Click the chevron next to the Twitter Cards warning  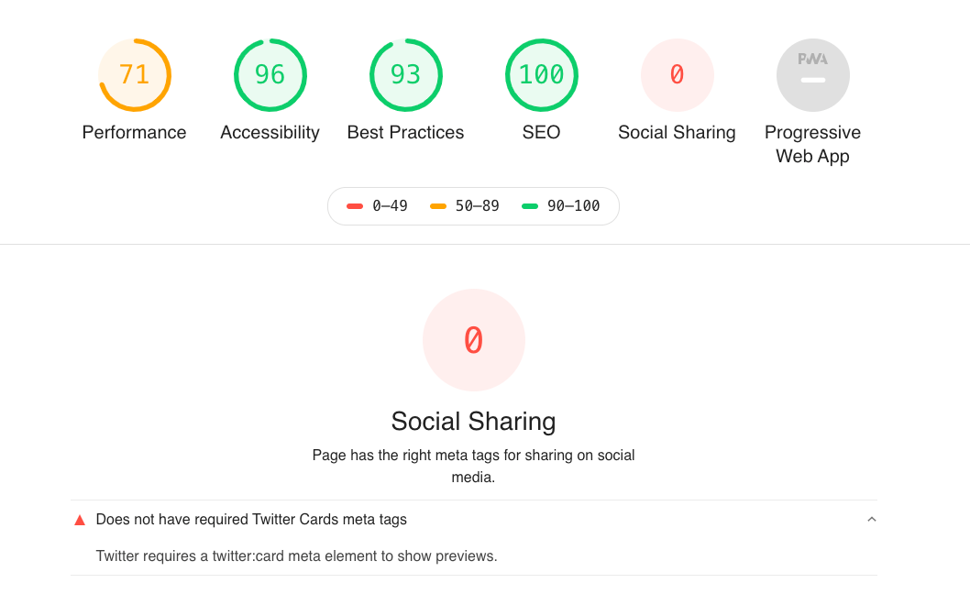(871, 518)
